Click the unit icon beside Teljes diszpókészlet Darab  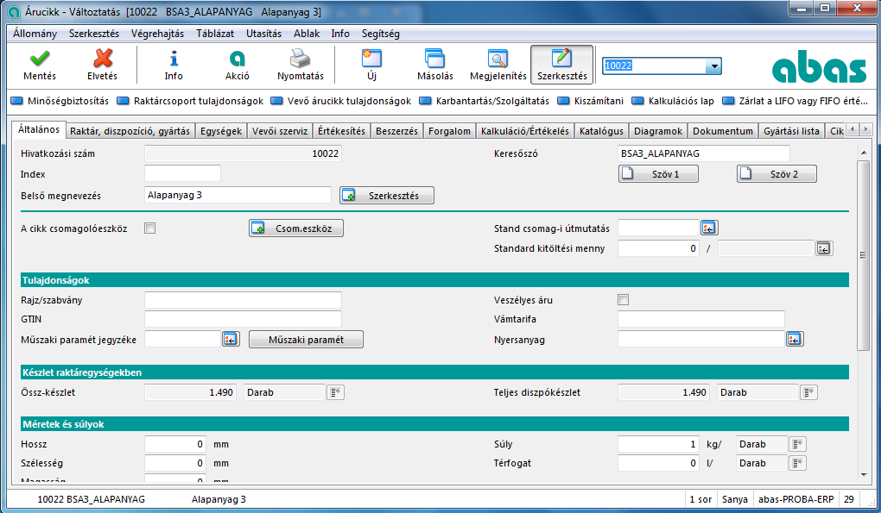(x=808, y=392)
